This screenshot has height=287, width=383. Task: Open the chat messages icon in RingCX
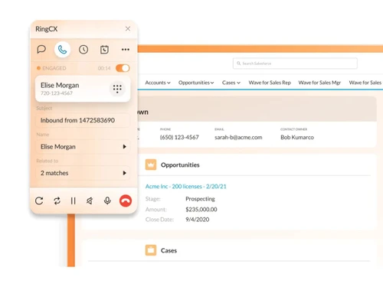click(x=41, y=49)
